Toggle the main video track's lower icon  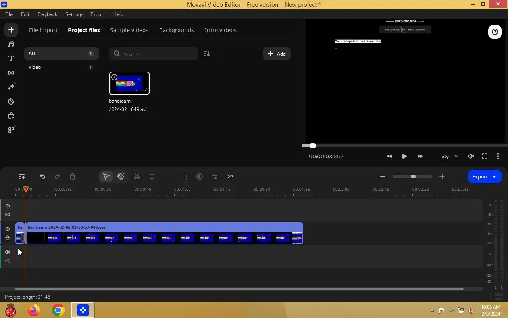8,238
